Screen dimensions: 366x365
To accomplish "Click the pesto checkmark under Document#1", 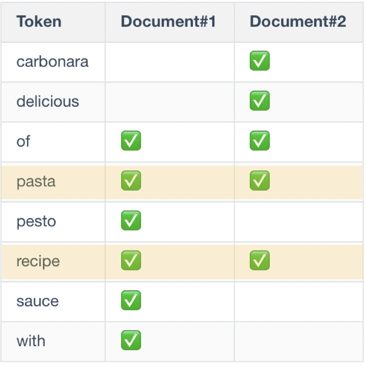I will [131, 221].
